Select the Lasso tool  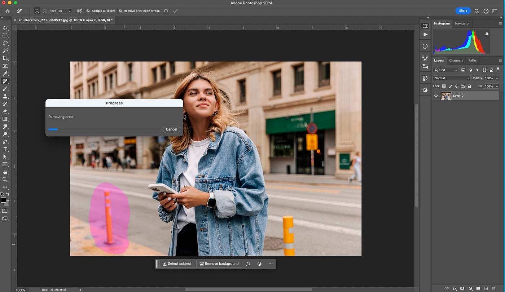(x=5, y=43)
